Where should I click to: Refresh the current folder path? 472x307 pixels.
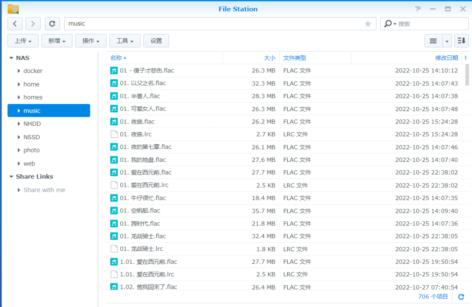tap(52, 24)
